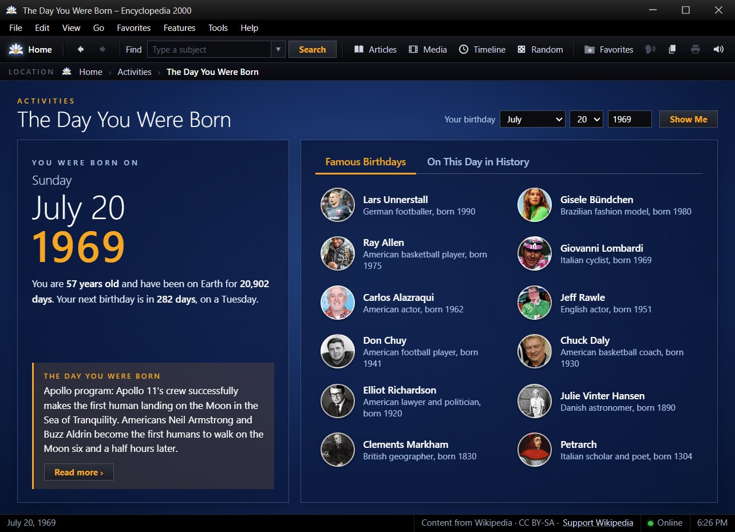Click the copy pages icon
This screenshot has width=735, height=532.
point(673,50)
